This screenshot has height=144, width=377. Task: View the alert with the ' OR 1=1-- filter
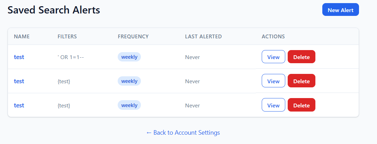(273, 57)
